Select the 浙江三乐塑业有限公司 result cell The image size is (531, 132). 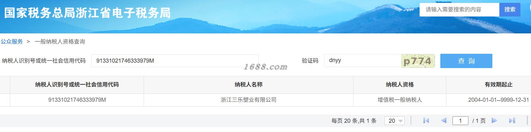(x=248, y=100)
